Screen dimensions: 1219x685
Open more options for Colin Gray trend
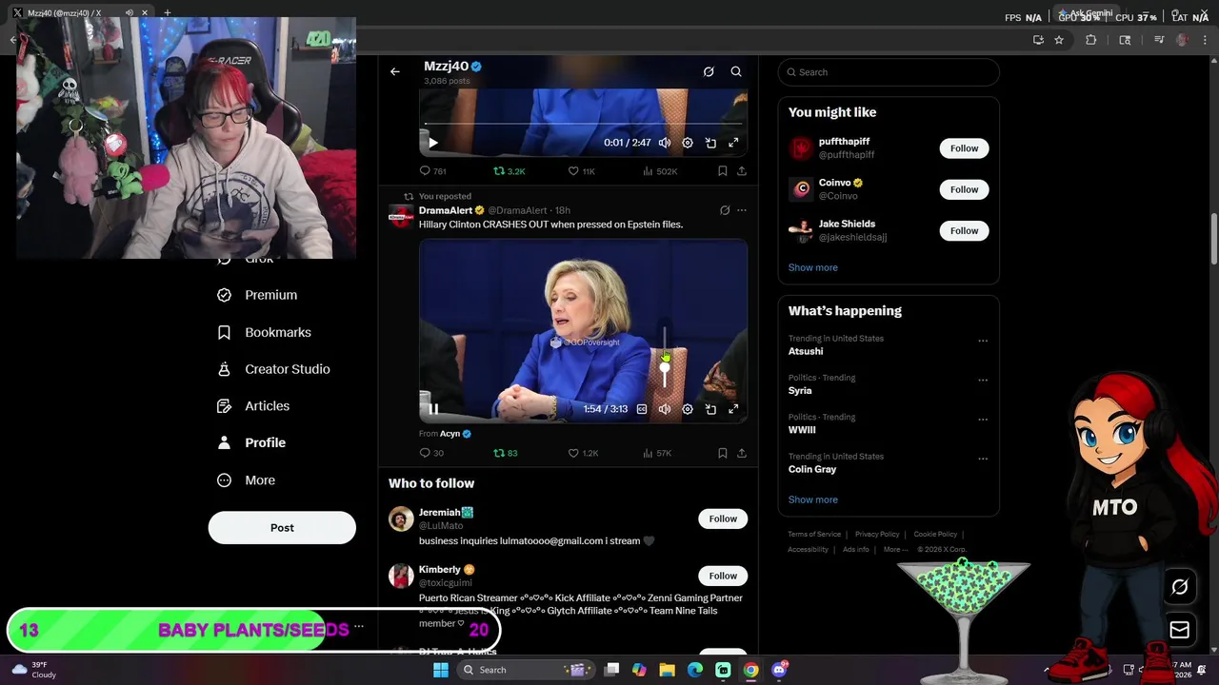pyautogui.click(x=983, y=459)
